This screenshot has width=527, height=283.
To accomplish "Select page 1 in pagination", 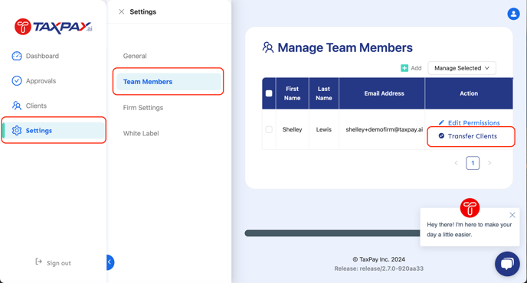I will pyautogui.click(x=473, y=163).
